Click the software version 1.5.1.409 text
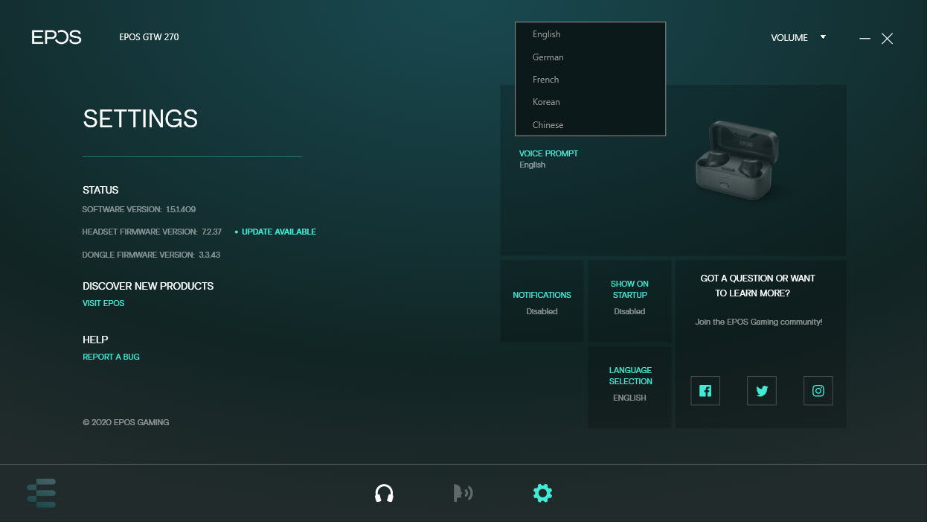Screen dimensions: 927x522 139,209
